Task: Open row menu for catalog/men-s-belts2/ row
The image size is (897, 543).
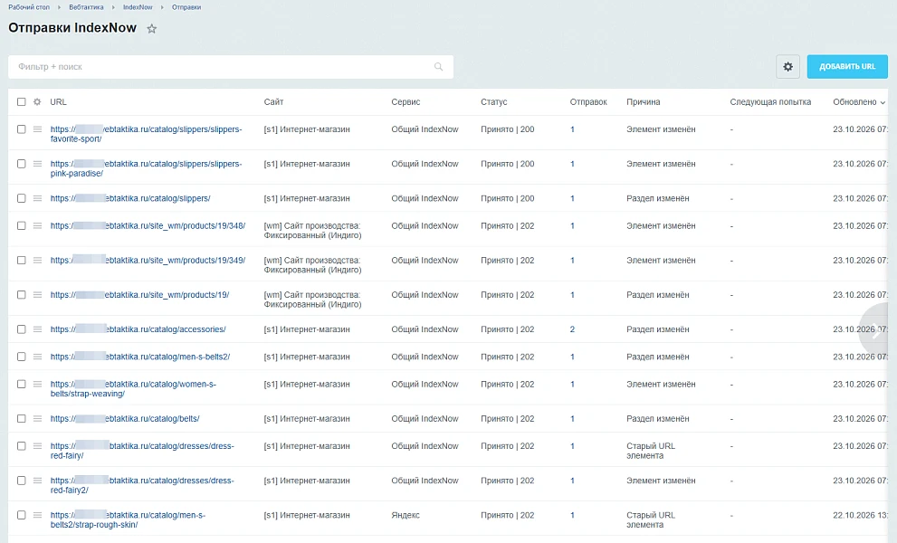Action: pyautogui.click(x=37, y=357)
